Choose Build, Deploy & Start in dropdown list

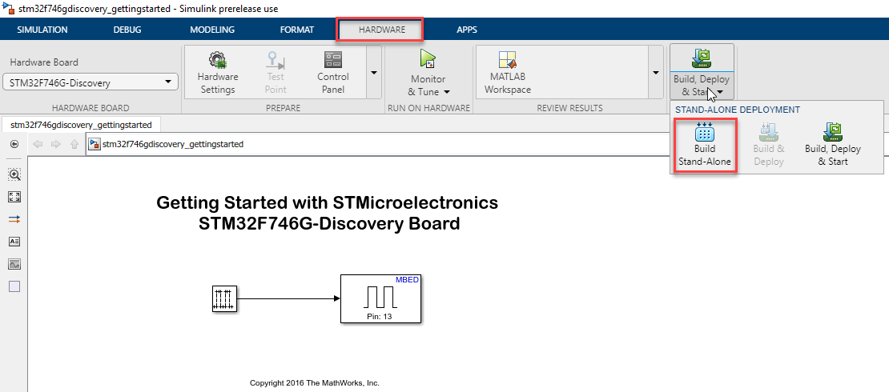(x=833, y=144)
